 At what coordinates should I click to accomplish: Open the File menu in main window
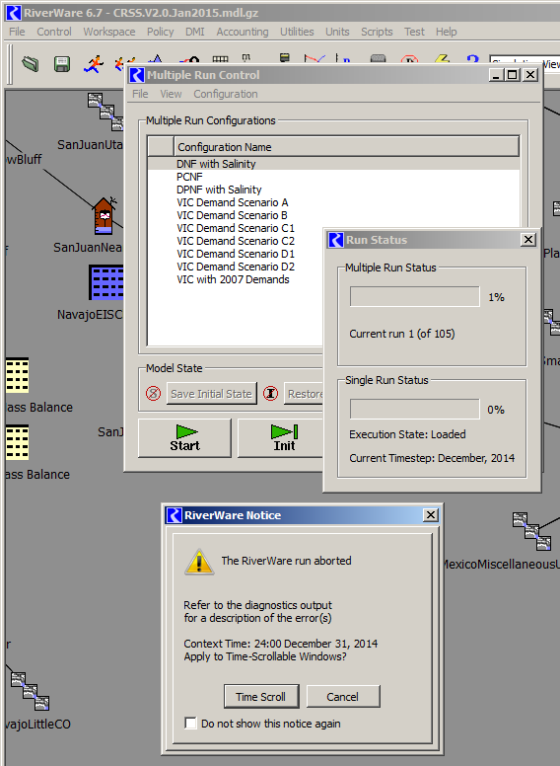click(x=17, y=32)
